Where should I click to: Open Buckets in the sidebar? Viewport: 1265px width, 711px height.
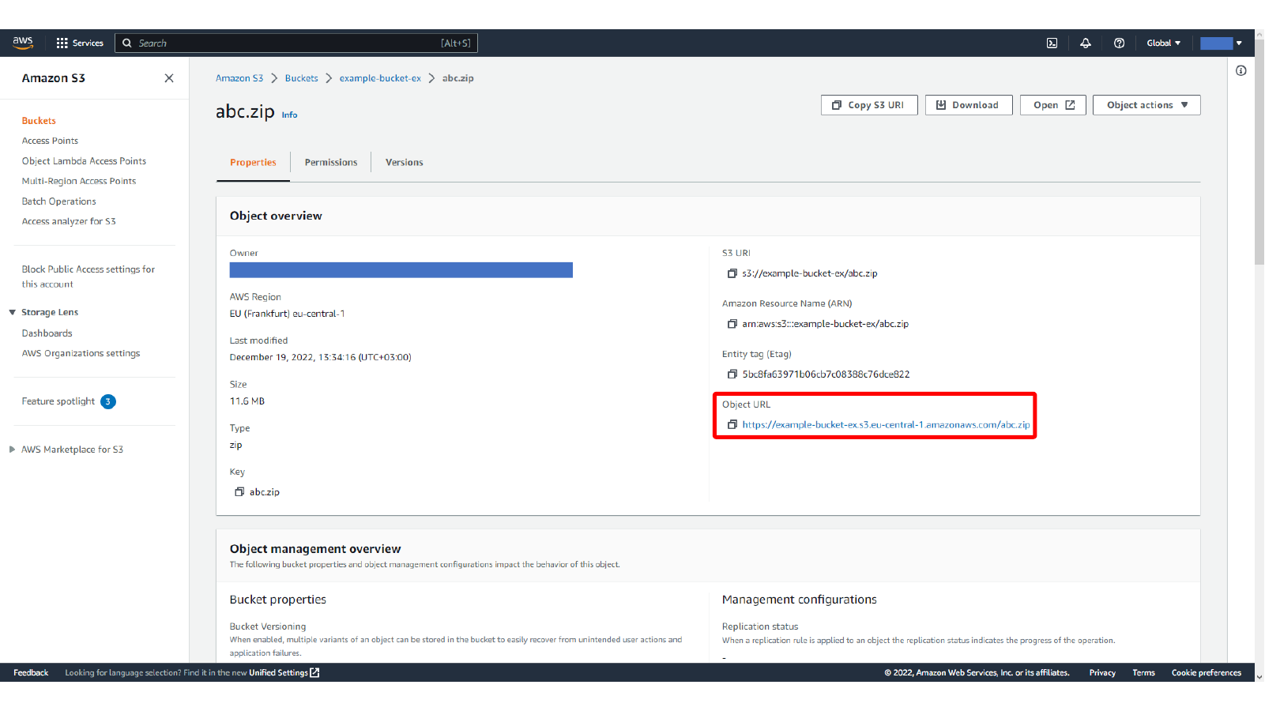[x=39, y=121]
